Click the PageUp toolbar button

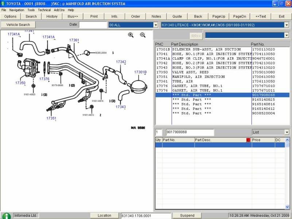(x=219, y=16)
